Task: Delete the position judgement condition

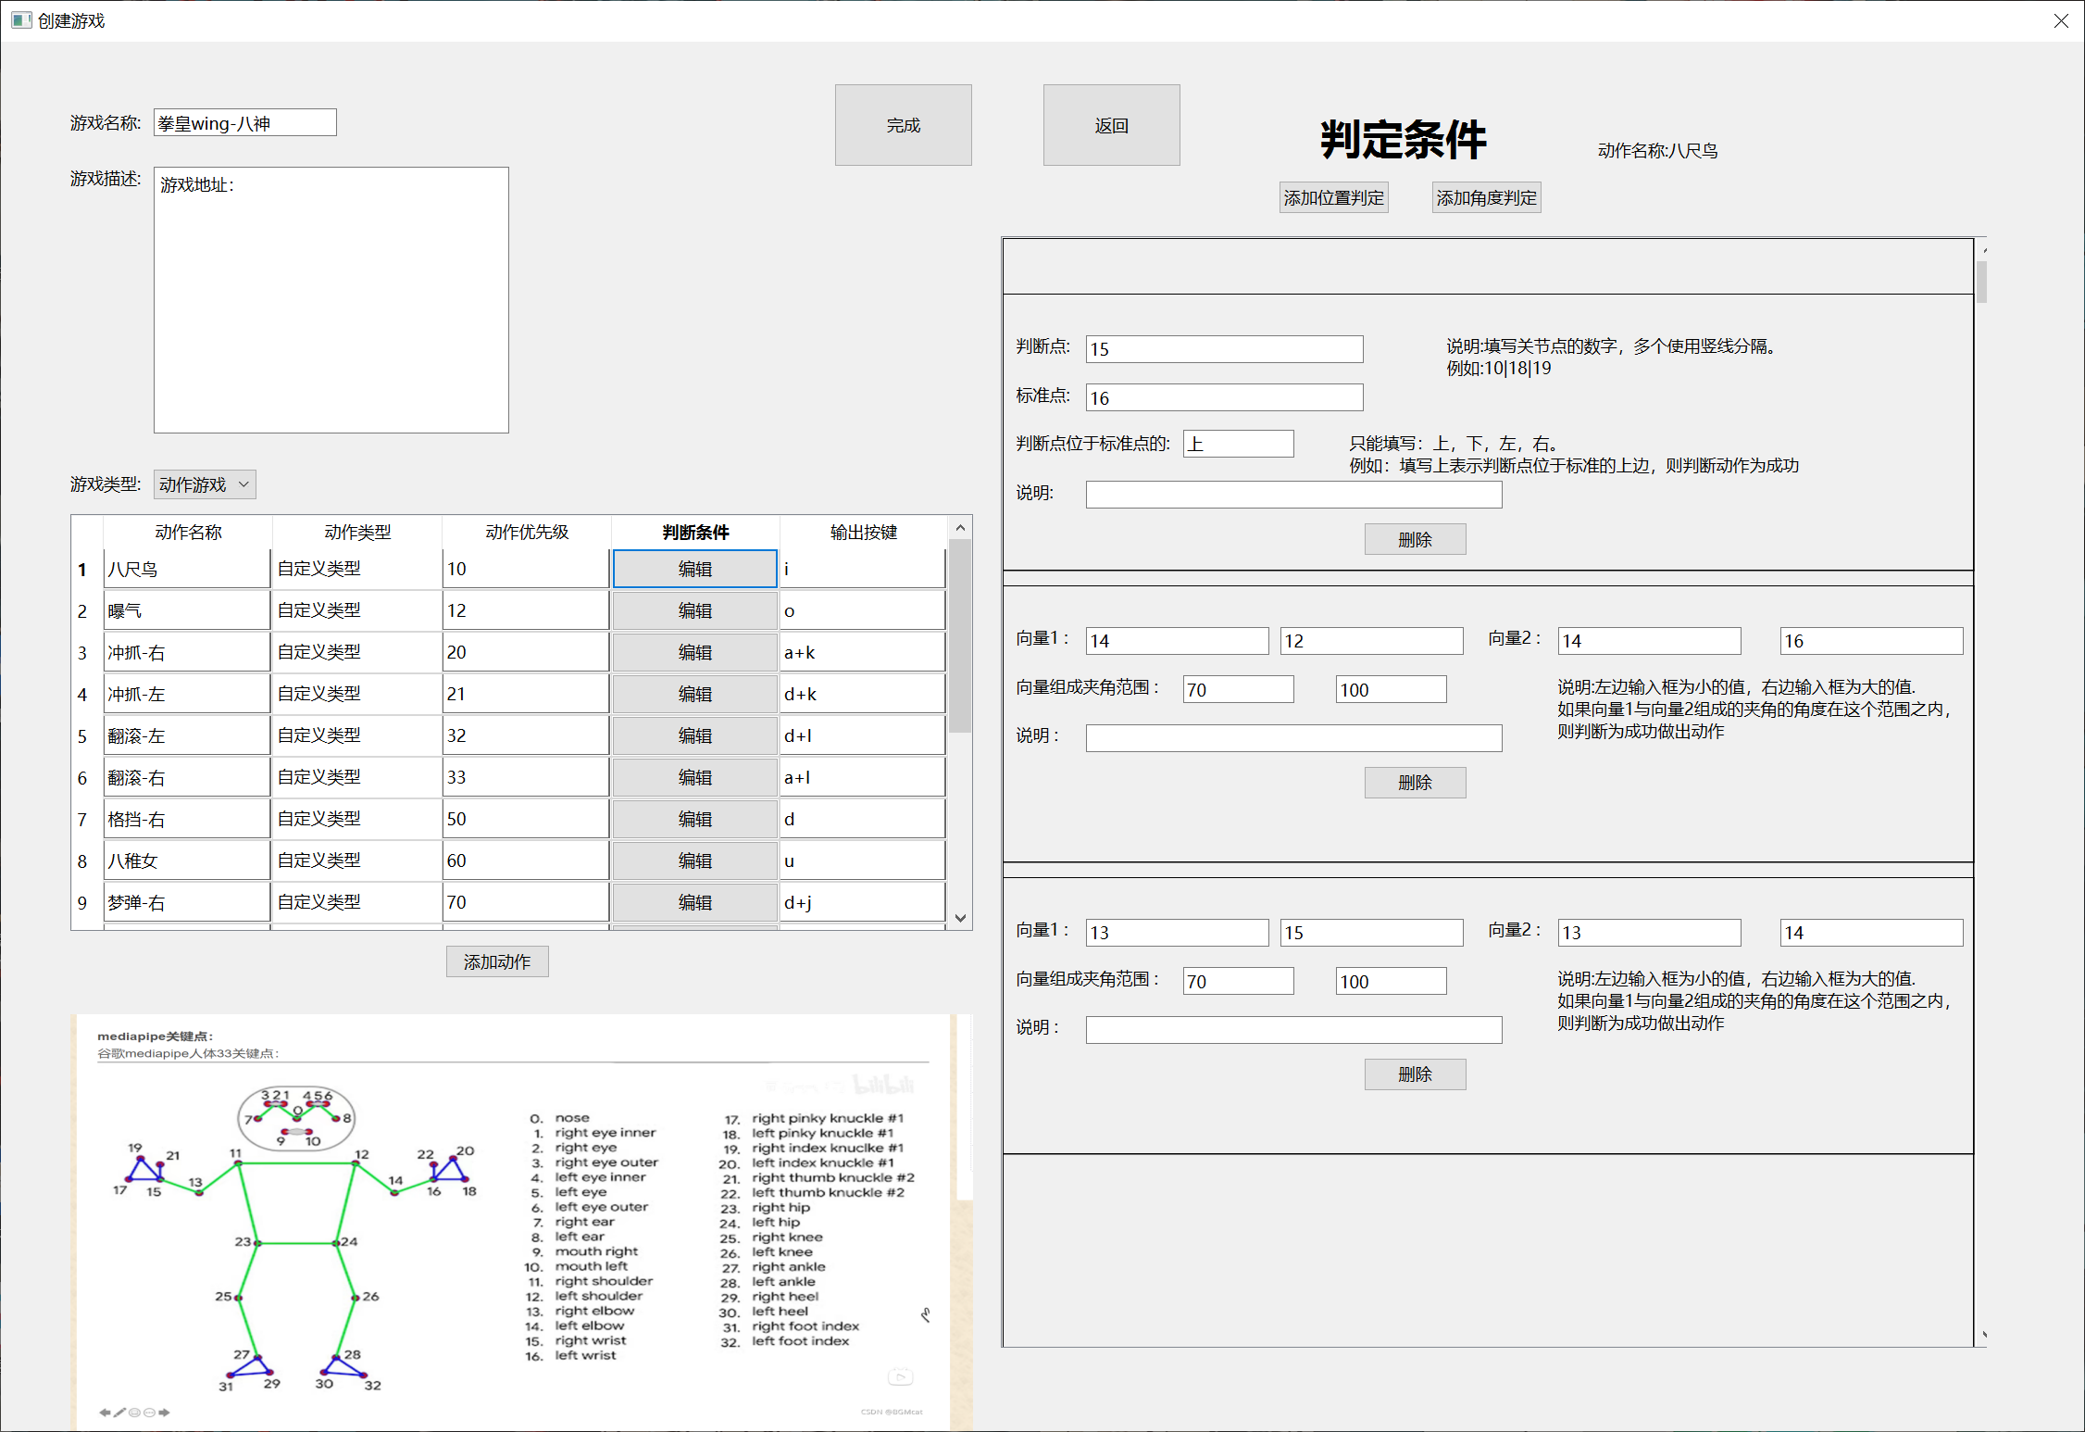Action: pyautogui.click(x=1415, y=539)
